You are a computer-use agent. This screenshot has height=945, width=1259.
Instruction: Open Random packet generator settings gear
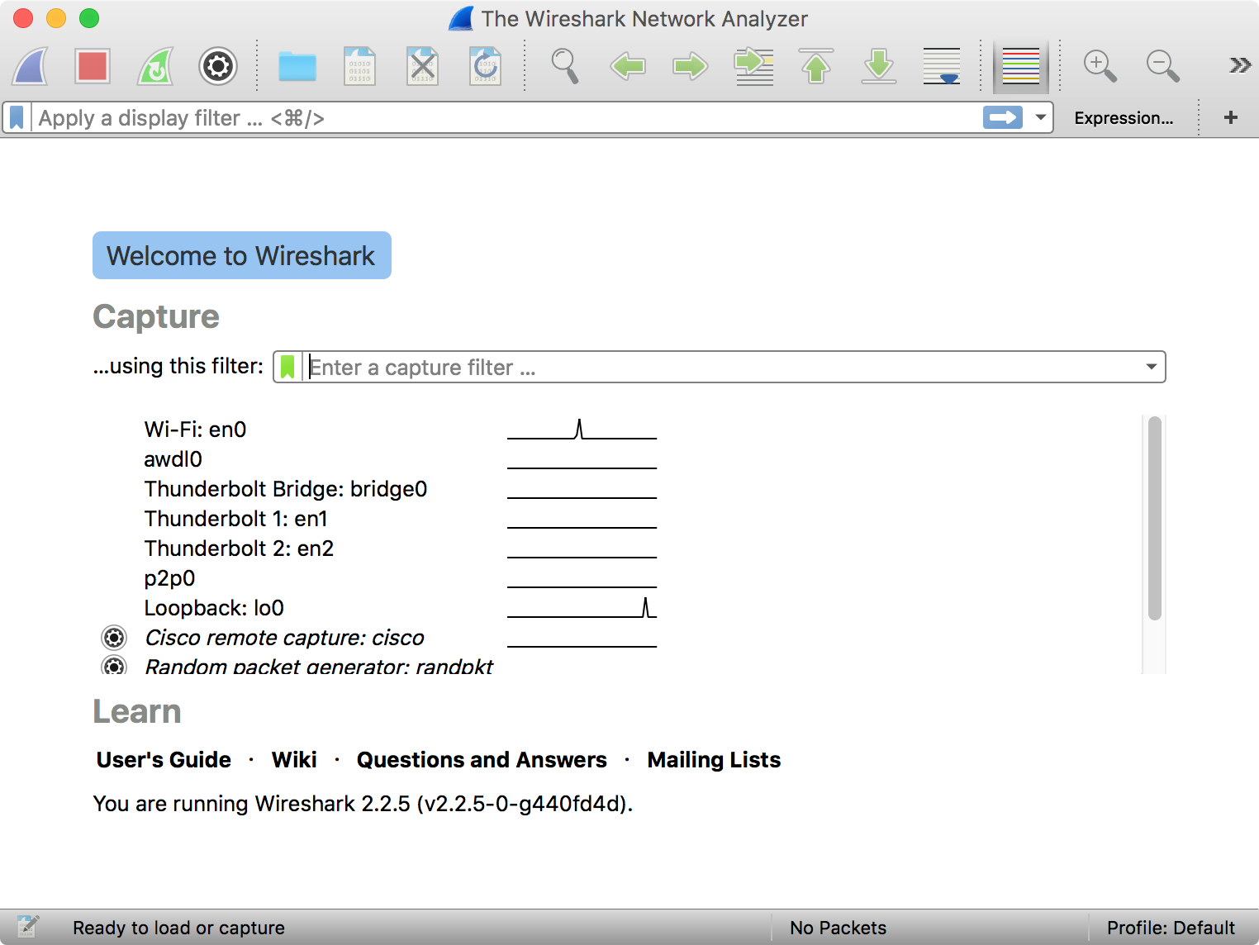coord(114,665)
